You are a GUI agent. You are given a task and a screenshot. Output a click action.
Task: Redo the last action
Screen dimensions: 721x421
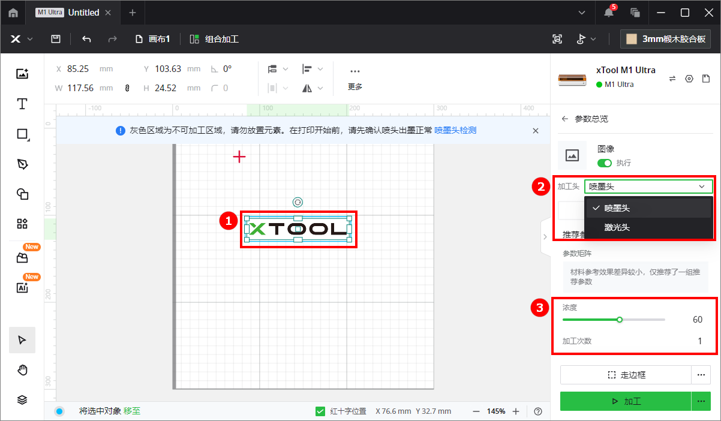[x=112, y=39]
